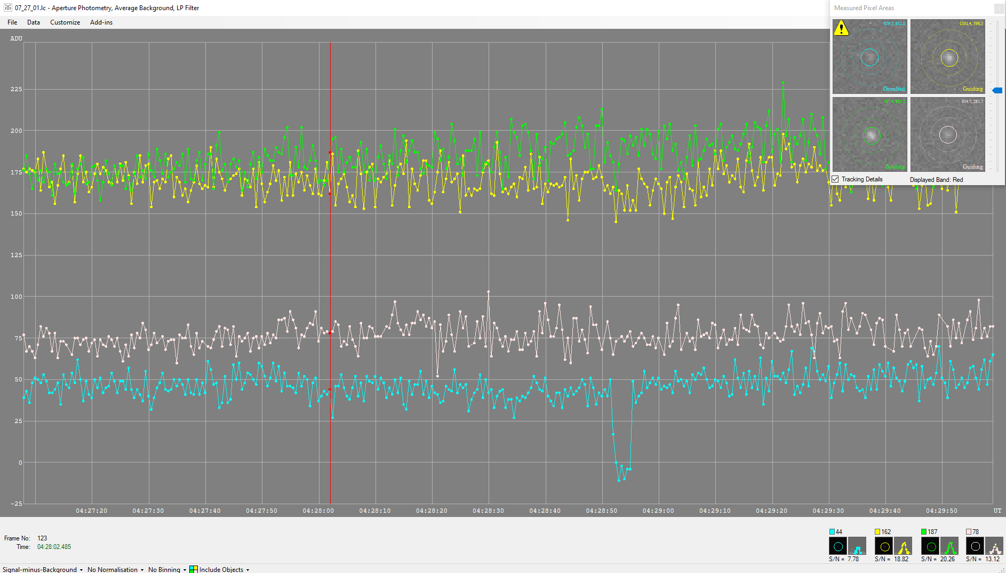Image resolution: width=1006 pixels, height=573 pixels.
Task: Open the Data menu
Action: point(34,22)
